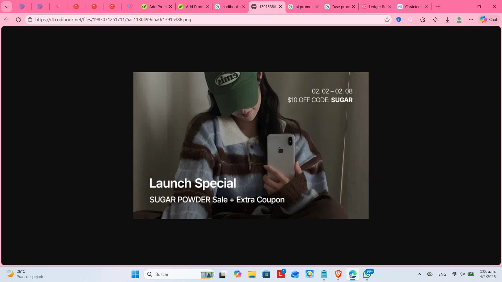Click the magnifier zoom icon in the toolbar
The height and width of the screenshot is (282, 502).
click(x=411, y=20)
